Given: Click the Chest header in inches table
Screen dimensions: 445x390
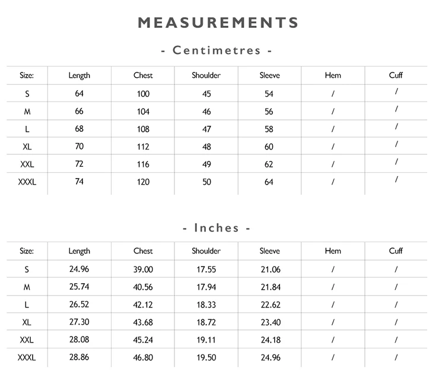Looking at the screenshot, I should pos(143,251).
